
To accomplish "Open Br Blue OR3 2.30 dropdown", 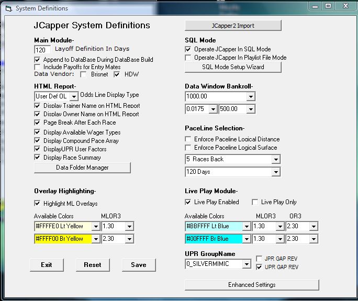I will point(314,239).
